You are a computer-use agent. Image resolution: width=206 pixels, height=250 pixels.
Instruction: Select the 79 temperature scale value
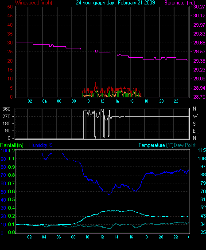coord(203,183)
